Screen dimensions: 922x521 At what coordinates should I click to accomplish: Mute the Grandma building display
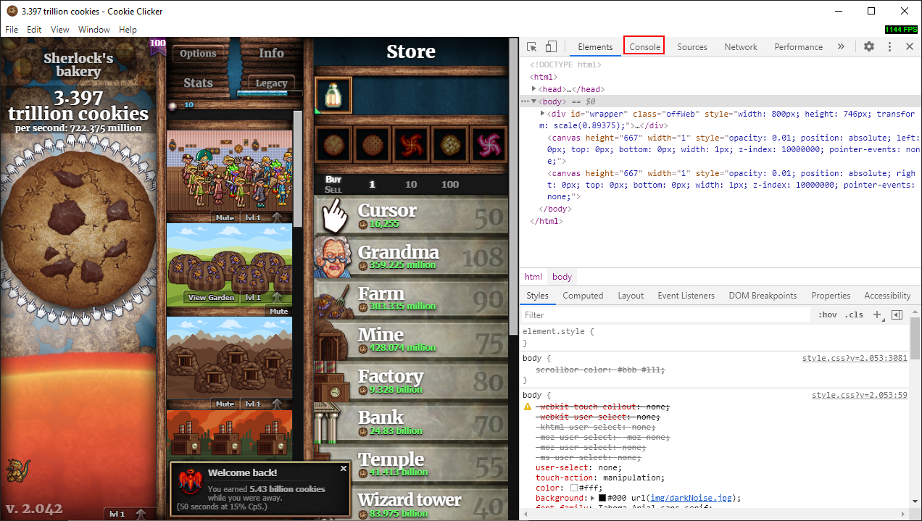click(x=225, y=217)
